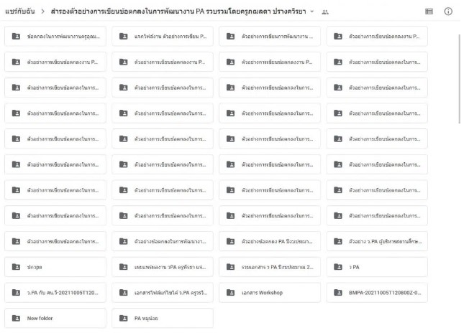Screen dimensions: 469x333
Task: Go back to 'แชร์กับฉัน' breadcrumb
Action: click(x=19, y=11)
